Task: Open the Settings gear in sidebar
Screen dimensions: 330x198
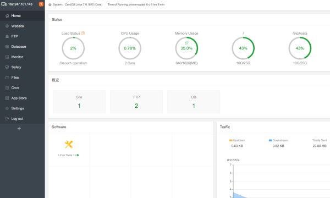Action: pyautogui.click(x=7, y=108)
